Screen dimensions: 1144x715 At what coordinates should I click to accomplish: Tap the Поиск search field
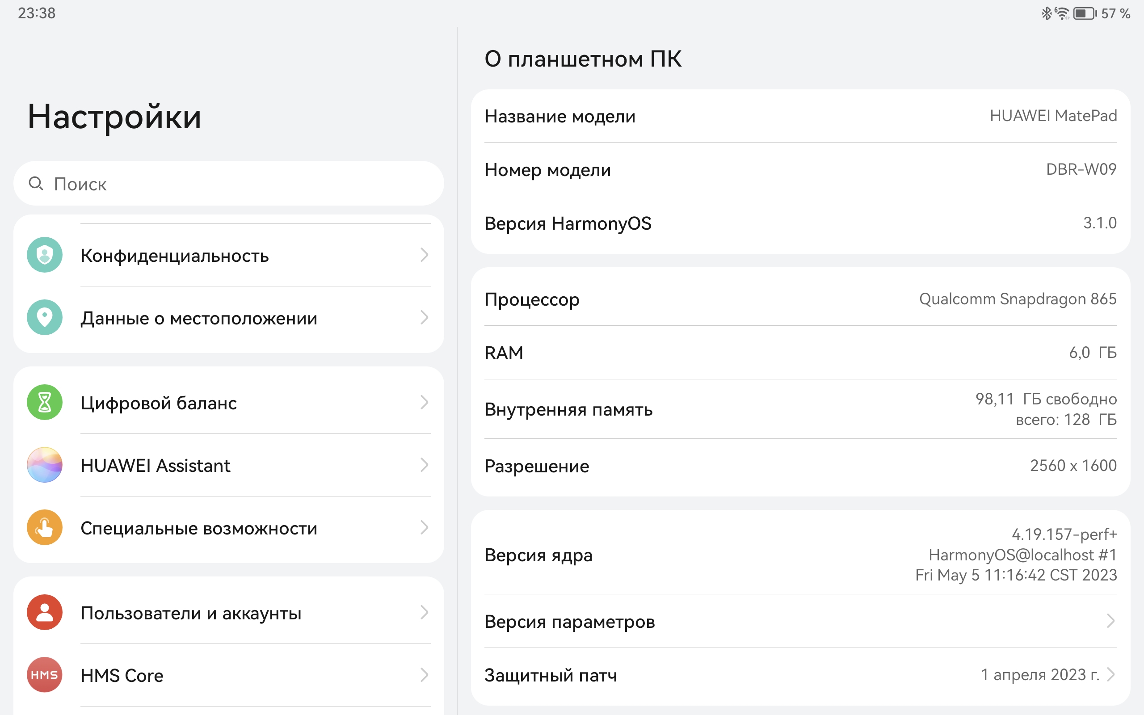pos(229,184)
